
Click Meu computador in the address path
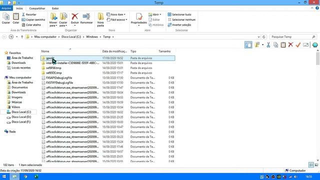coord(45,36)
